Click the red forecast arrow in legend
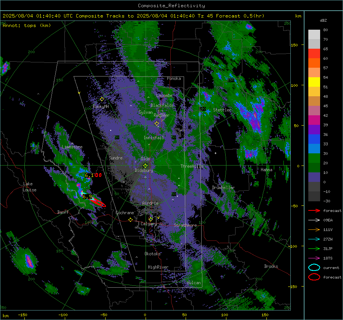 click(x=314, y=210)
